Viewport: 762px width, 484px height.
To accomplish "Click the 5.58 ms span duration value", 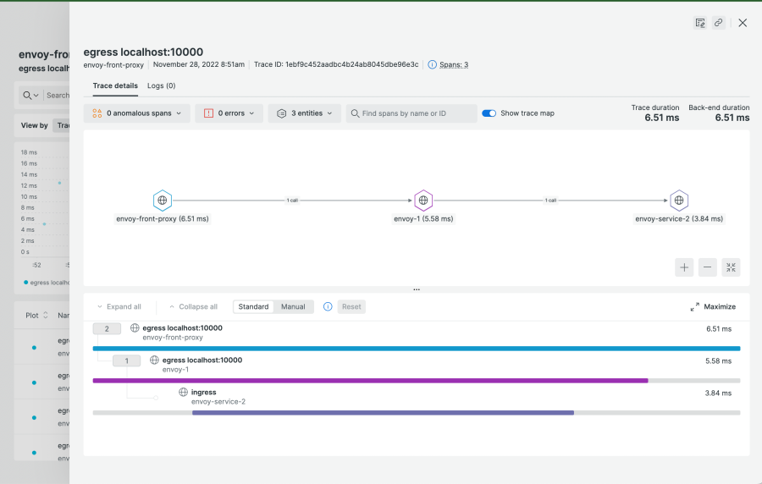I will click(x=718, y=361).
